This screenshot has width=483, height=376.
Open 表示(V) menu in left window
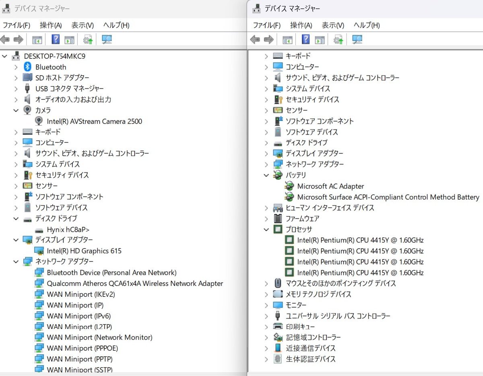[83, 25]
